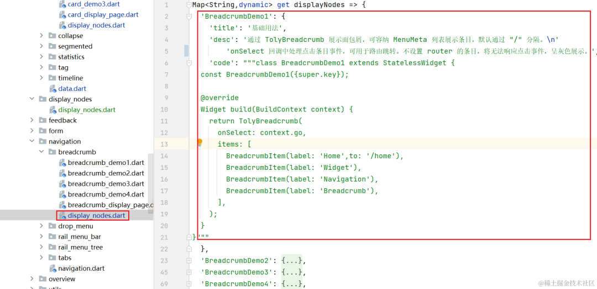Collapse the navigation folder

coord(32,142)
